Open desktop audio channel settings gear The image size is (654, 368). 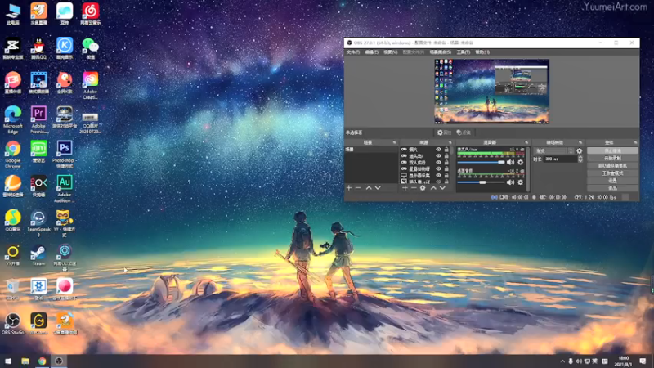[x=520, y=182]
